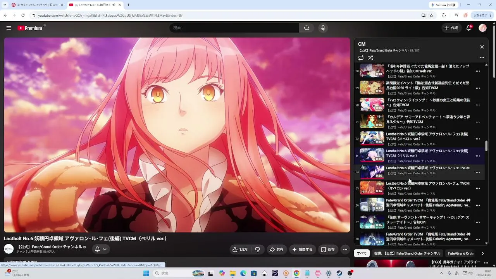The height and width of the screenshot is (279, 496).
Task: Go to YouTube Premium home via logo
Action: click(x=30, y=28)
